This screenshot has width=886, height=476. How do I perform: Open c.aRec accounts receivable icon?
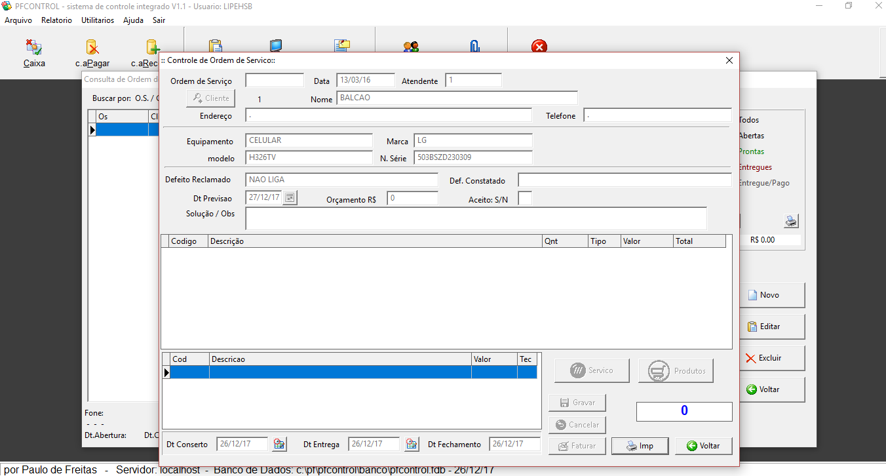tap(152, 47)
